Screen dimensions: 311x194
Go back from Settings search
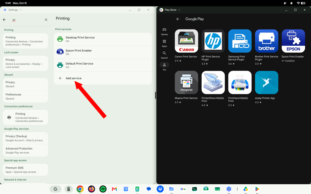pos(4,19)
